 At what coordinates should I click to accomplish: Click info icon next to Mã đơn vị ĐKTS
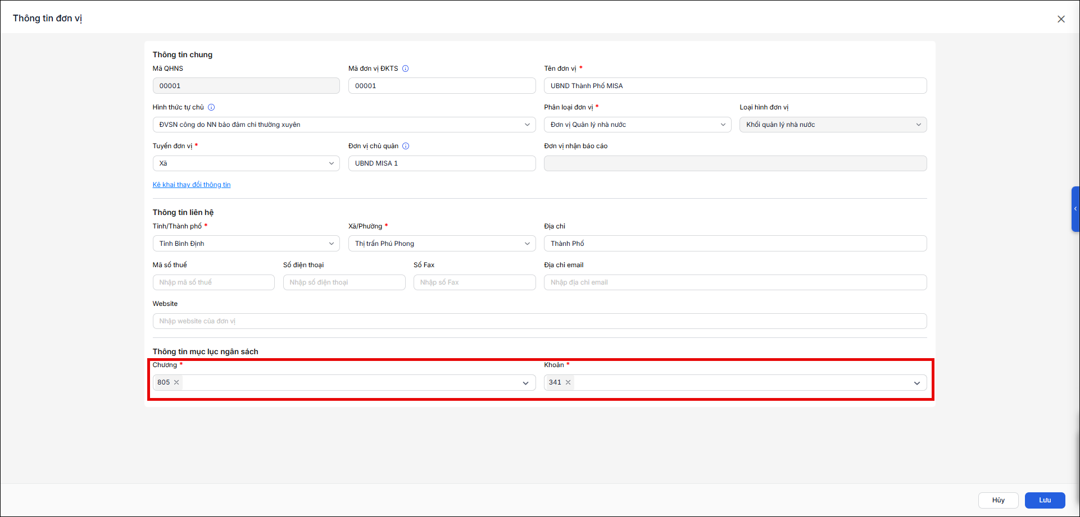point(406,68)
